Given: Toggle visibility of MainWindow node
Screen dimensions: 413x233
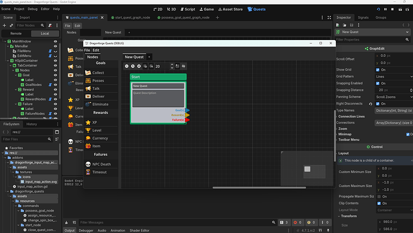Looking at the screenshot, I should tap(55, 41).
